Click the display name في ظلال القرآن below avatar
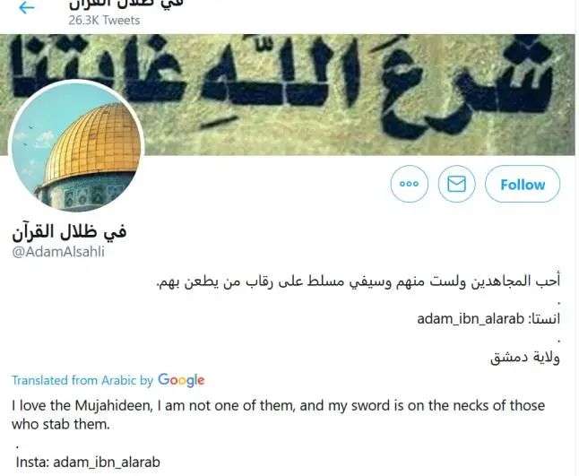The image size is (579, 476). point(69,232)
